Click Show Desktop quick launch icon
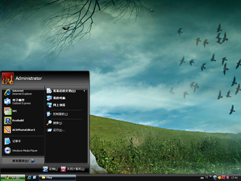Image resolution: width=241 pixels, height=181 pixels. 35,177
